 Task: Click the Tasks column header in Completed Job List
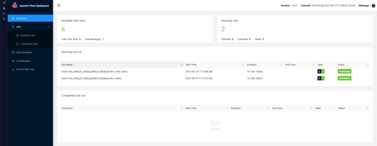318,108
